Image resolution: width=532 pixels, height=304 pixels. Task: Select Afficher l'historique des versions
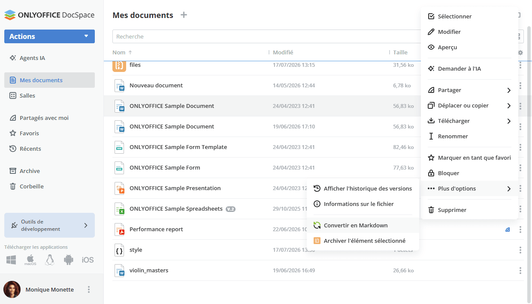pos(363,188)
